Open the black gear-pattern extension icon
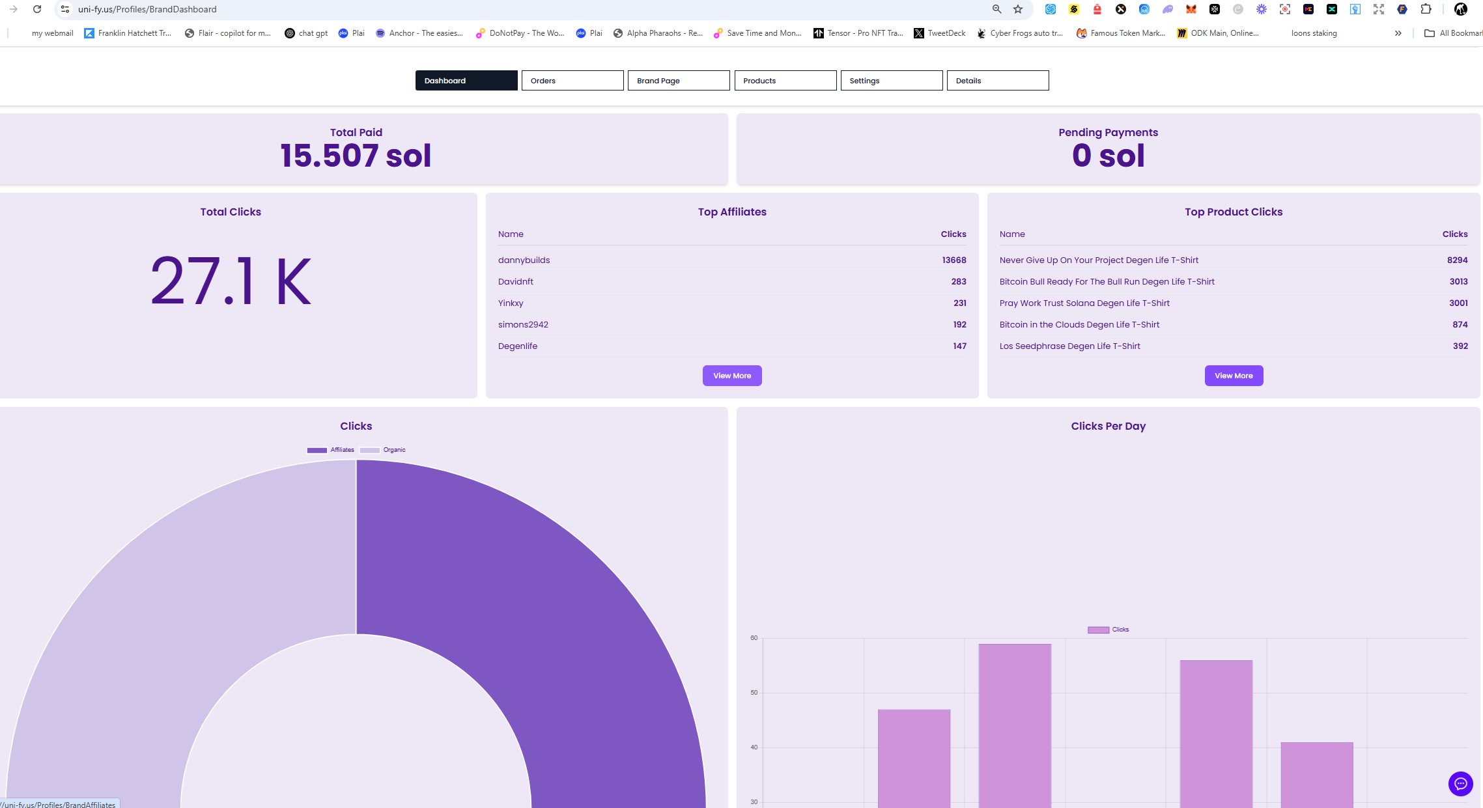 pyautogui.click(x=1215, y=9)
